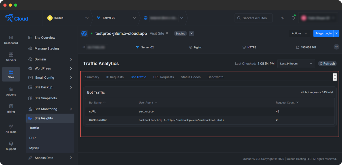Expand server details chevron on info bar
The width and height of the screenshot is (342, 165).
click(x=336, y=47)
